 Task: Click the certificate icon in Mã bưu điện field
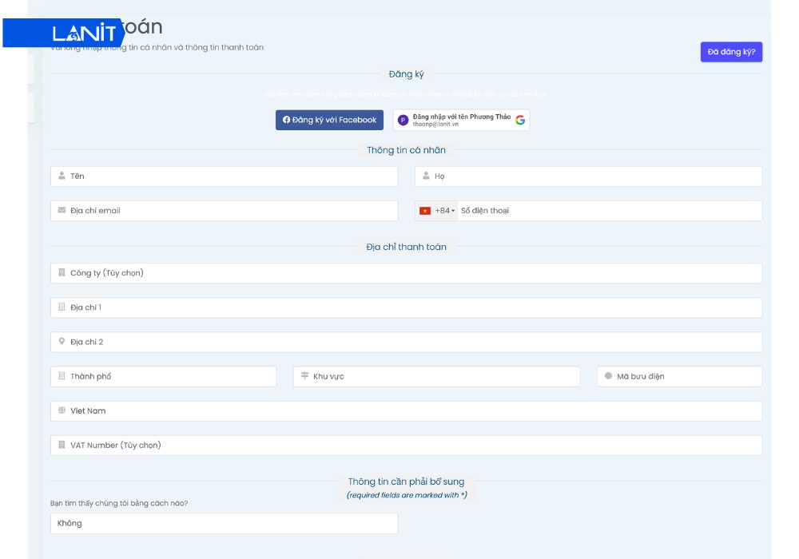point(608,376)
